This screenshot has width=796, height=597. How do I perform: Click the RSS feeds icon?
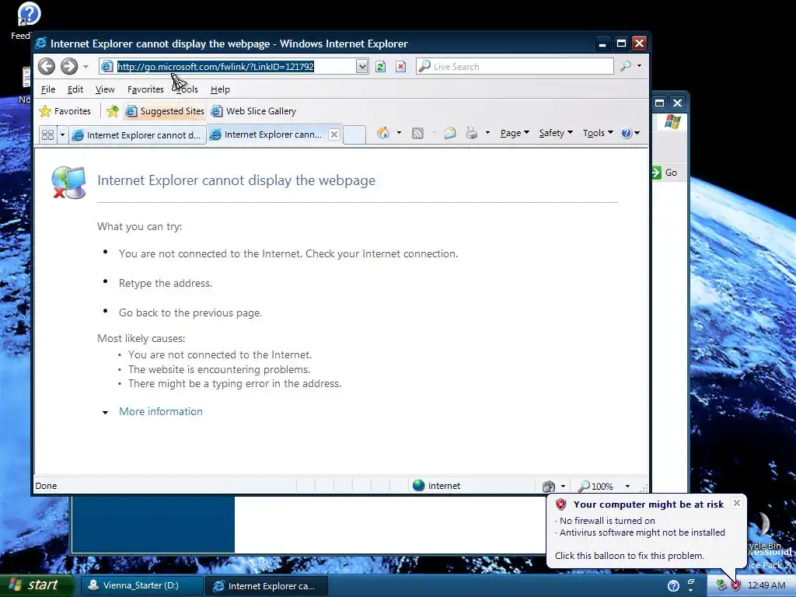click(x=417, y=133)
